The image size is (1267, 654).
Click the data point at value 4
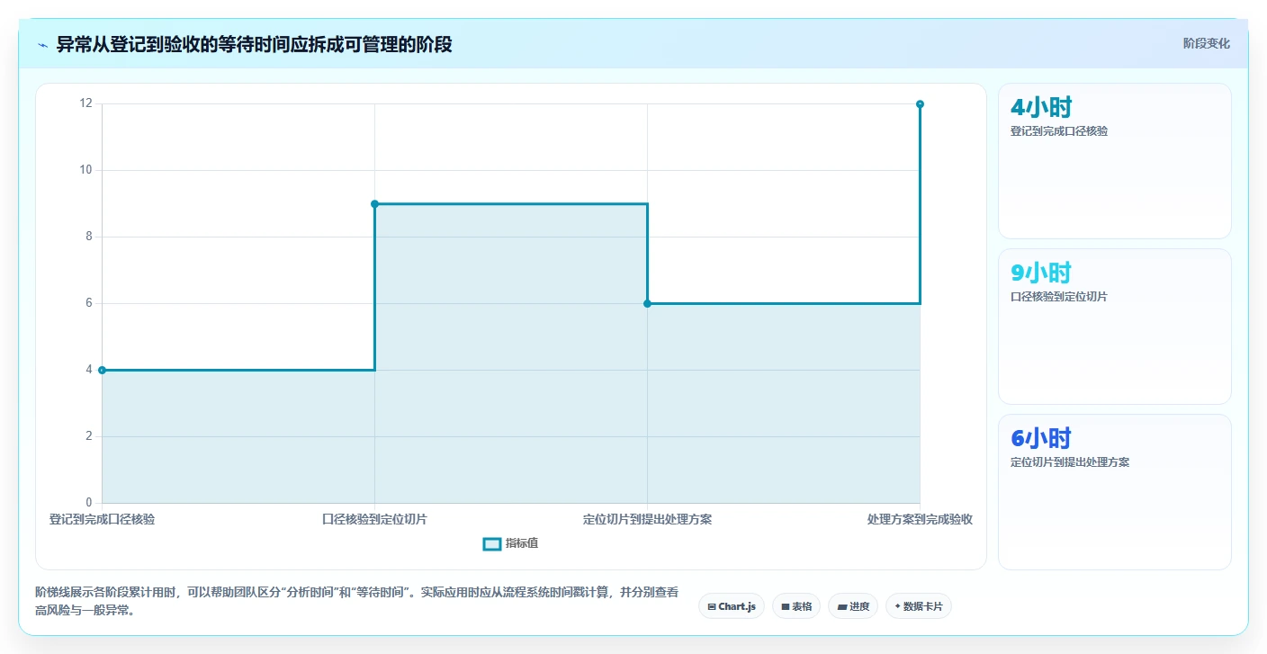click(x=102, y=370)
